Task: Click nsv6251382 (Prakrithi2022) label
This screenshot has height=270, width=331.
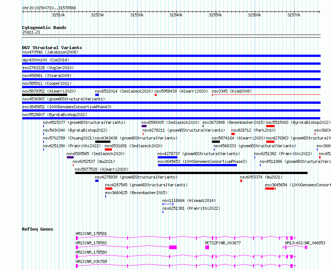Action: [283, 154]
